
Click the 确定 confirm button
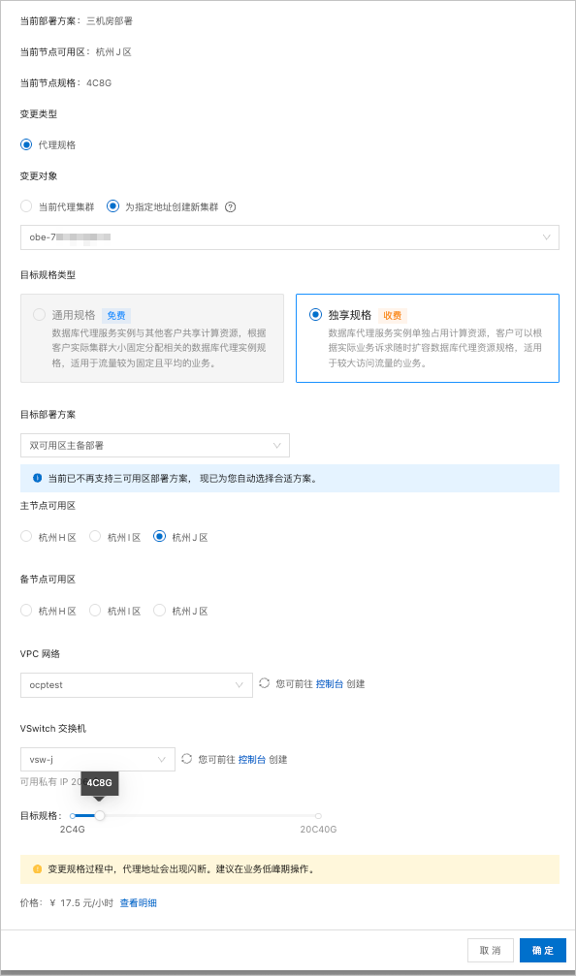pyautogui.click(x=542, y=951)
